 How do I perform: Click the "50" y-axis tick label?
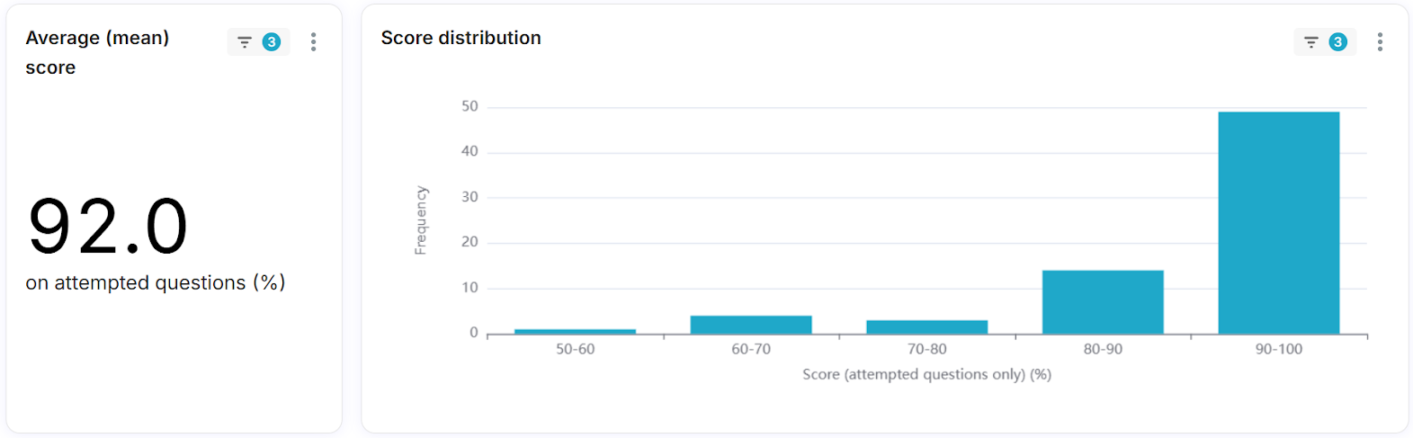point(470,106)
